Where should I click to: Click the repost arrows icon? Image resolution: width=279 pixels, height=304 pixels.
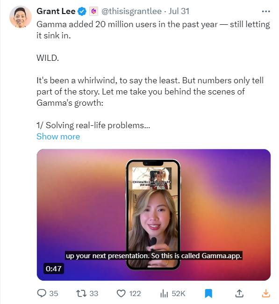81,293
